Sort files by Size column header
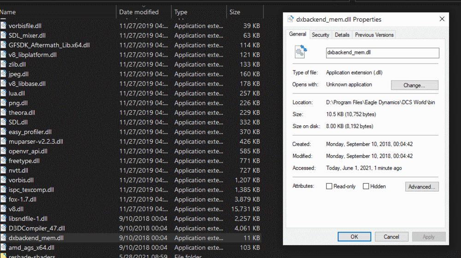The height and width of the screenshot is (258, 461). (235, 12)
